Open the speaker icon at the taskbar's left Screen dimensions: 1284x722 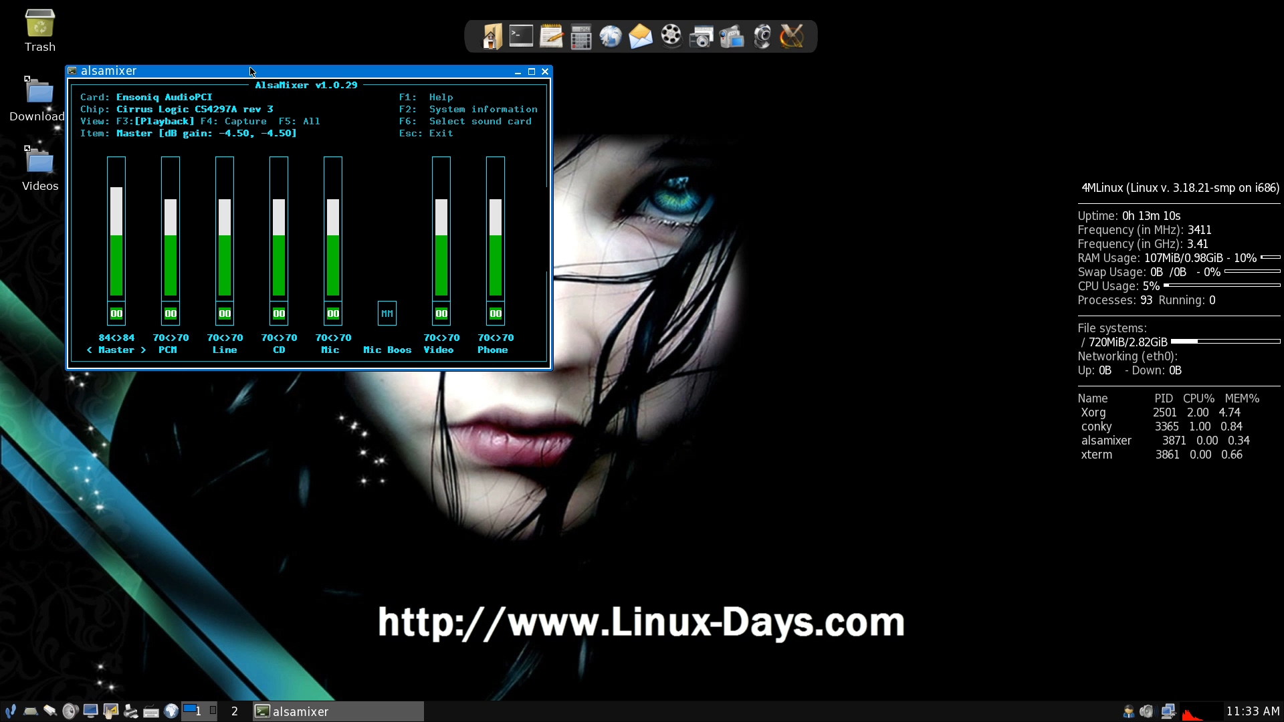(70, 711)
